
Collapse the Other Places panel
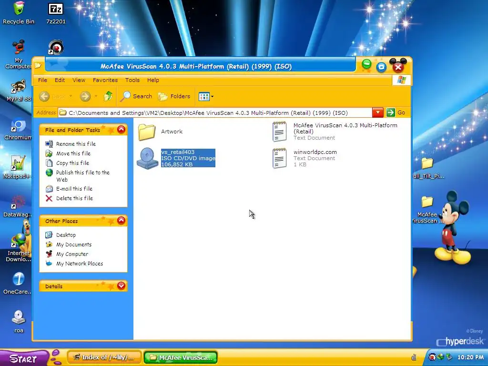click(x=121, y=220)
